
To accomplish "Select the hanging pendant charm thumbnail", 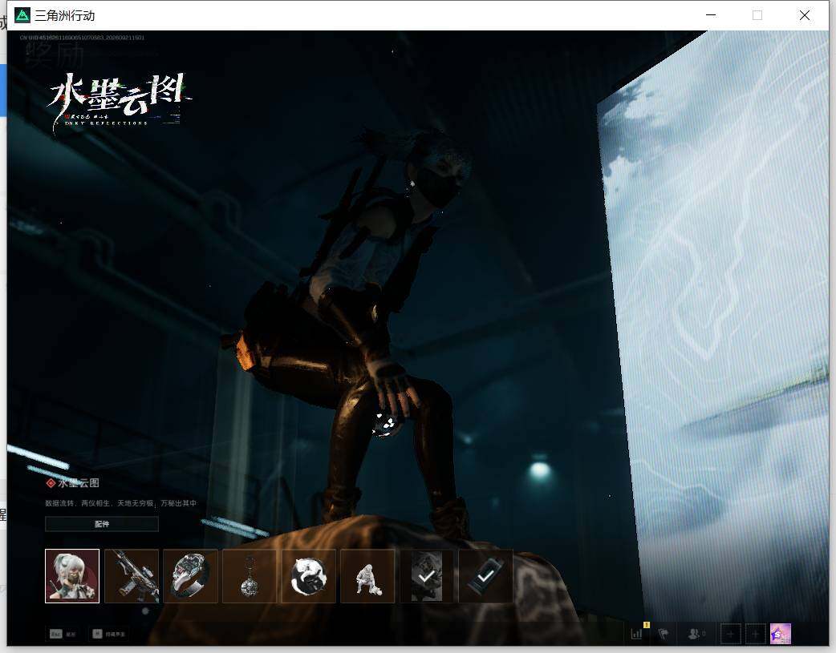I will tap(250, 576).
